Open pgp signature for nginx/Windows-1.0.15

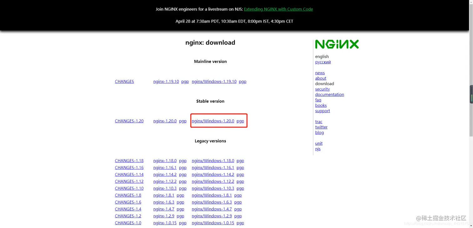[x=240, y=223]
